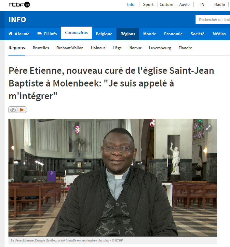Expand the photo to fullscreen

click(208, 128)
